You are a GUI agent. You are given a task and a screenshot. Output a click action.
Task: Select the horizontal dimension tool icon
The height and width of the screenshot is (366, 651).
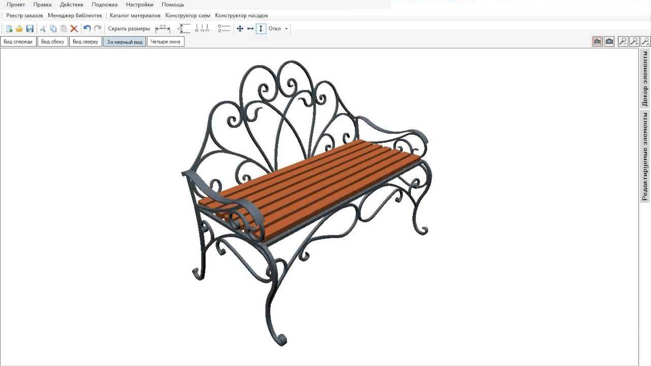click(x=163, y=29)
